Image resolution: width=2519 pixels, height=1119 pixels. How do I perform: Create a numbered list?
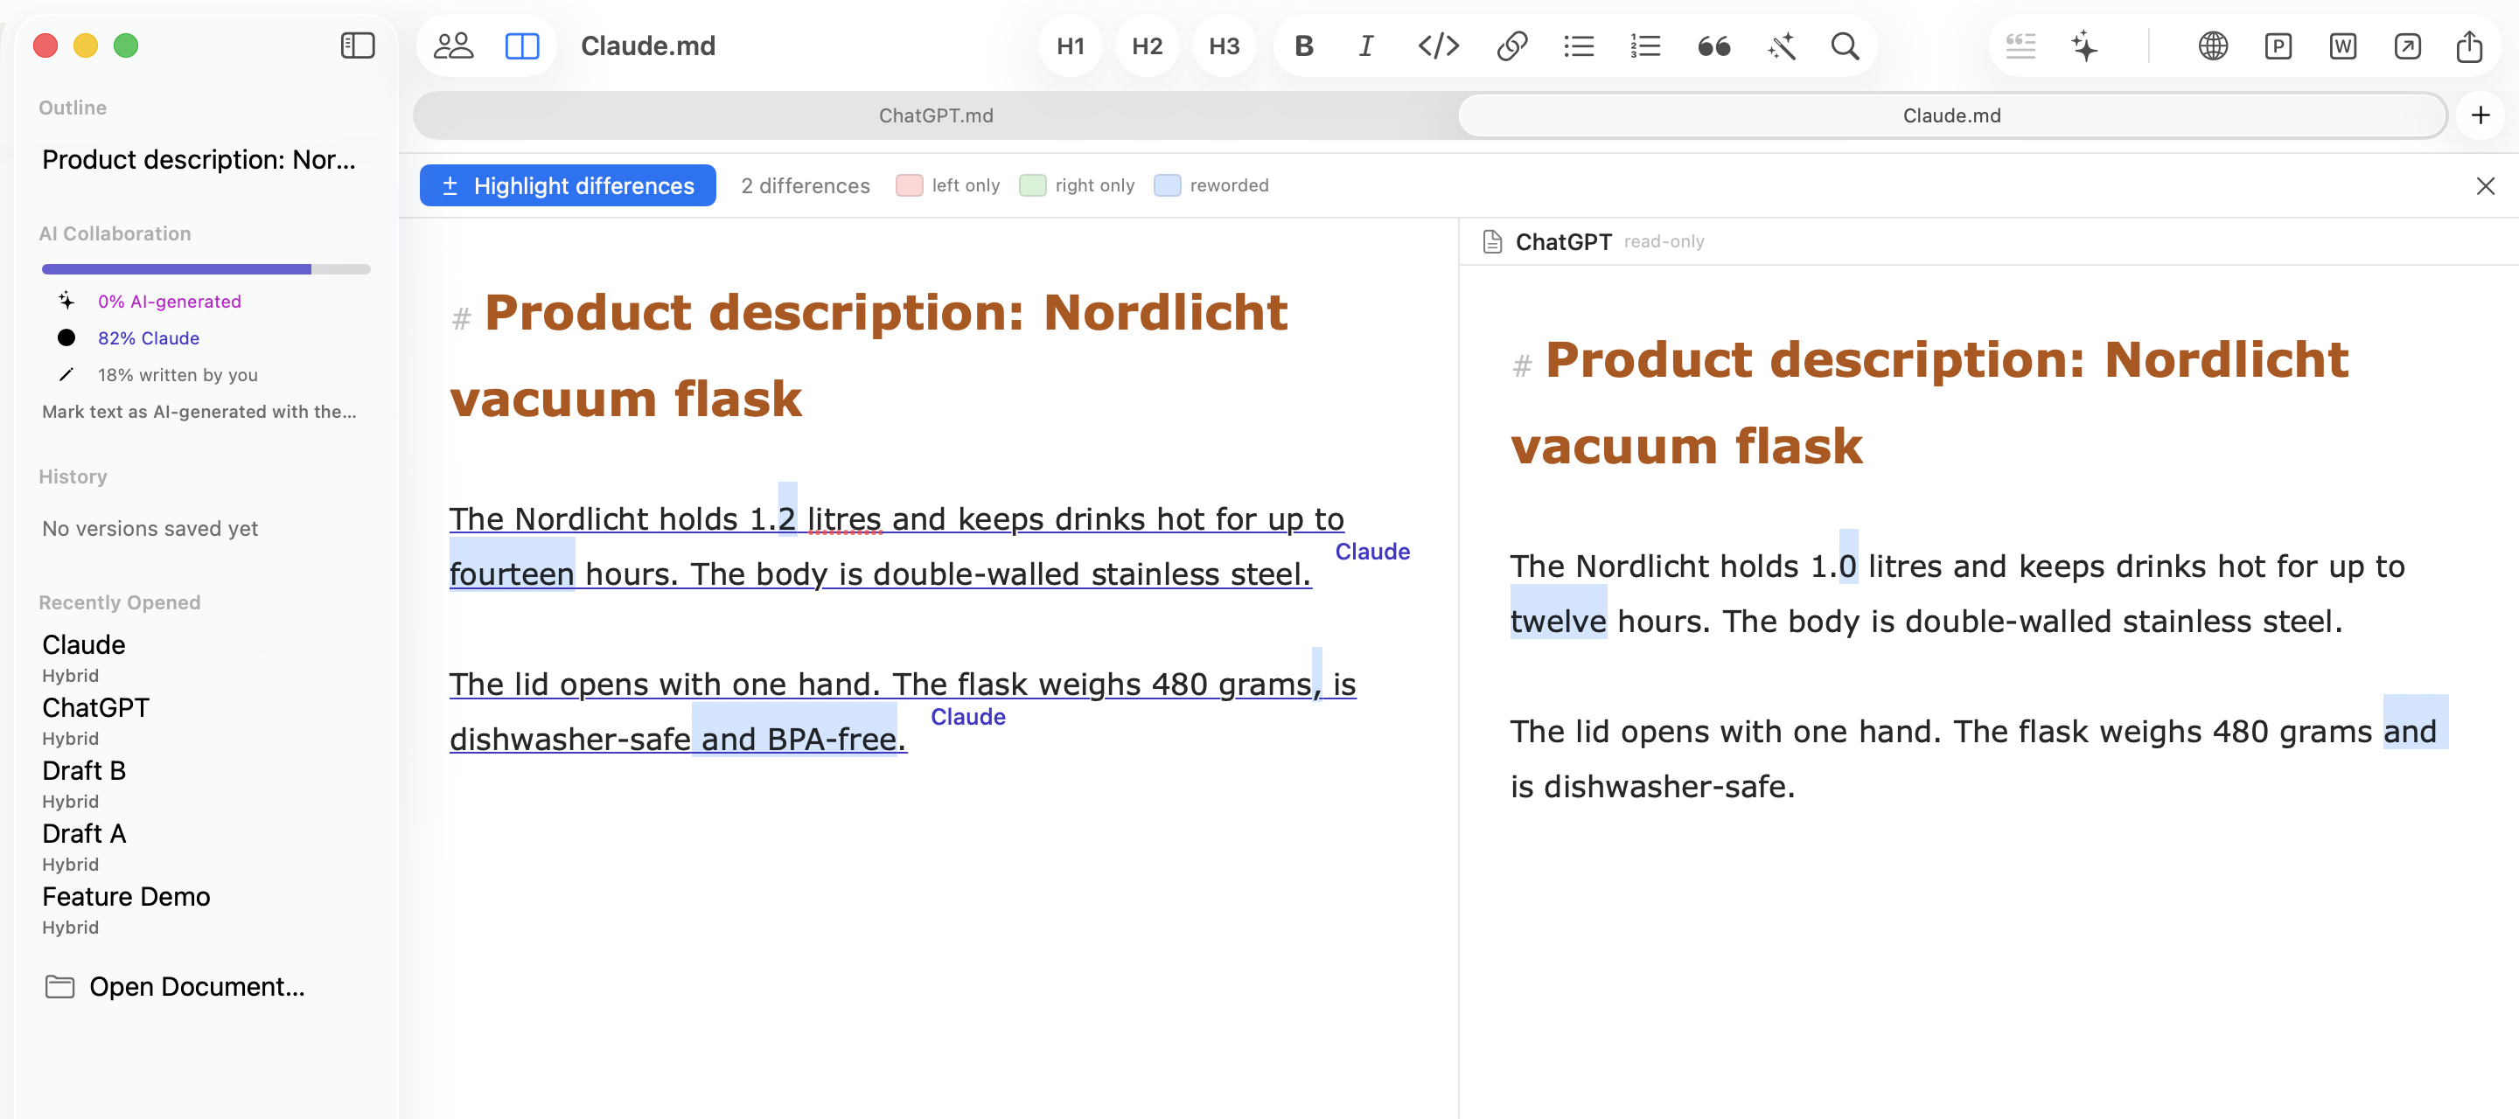1644,46
